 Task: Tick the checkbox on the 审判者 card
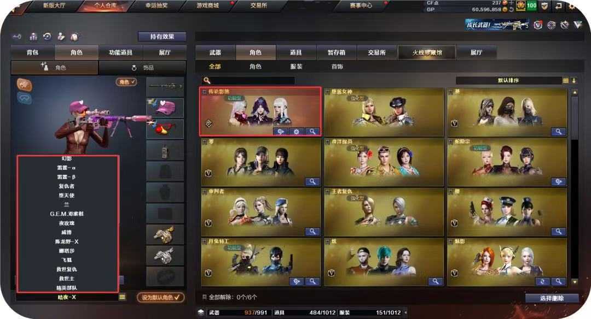point(204,192)
